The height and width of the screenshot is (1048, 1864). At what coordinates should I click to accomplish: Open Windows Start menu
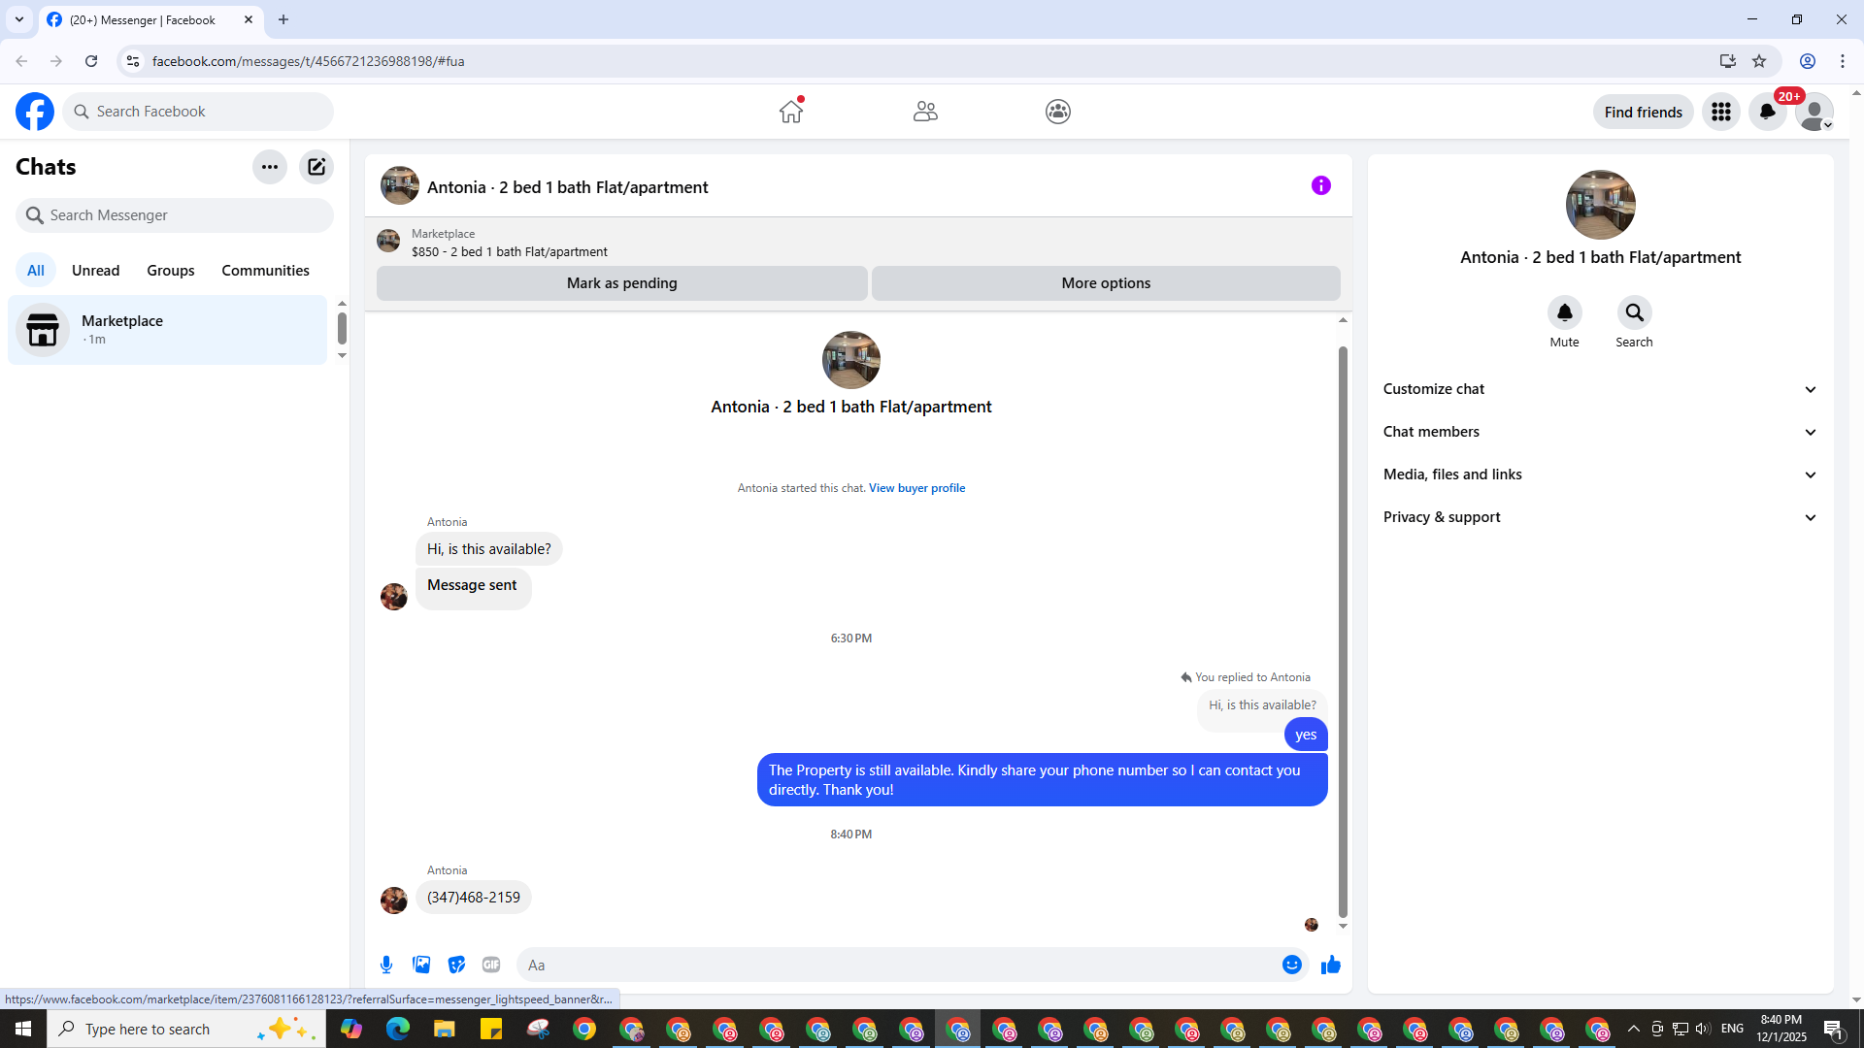[23, 1029]
